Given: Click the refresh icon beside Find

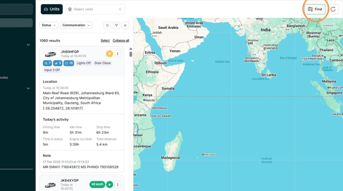Looking at the screenshot, I should [333, 9].
